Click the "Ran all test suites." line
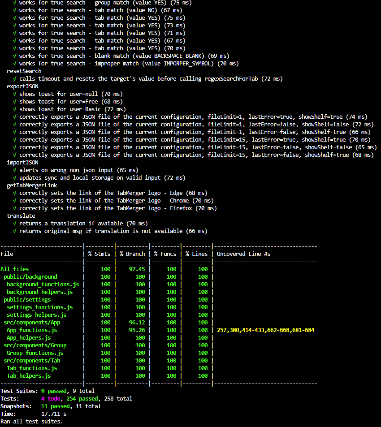The height and width of the screenshot is (427, 381). 32,422
